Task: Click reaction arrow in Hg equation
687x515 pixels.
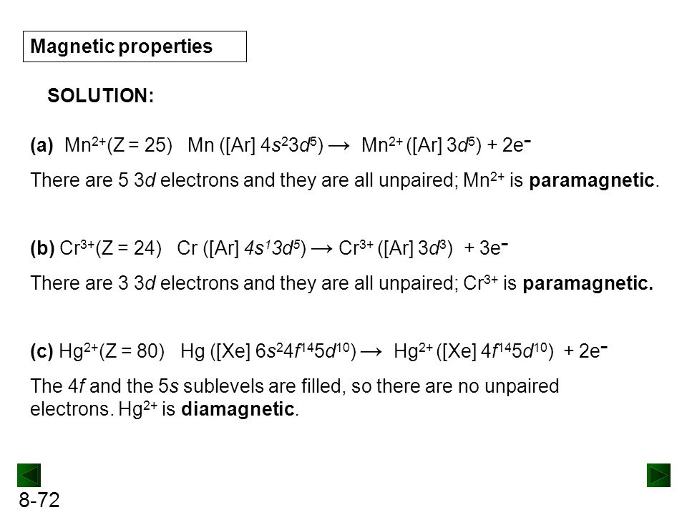Action: click(371, 352)
